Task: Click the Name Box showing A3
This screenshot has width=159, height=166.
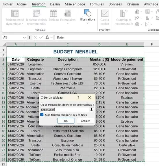Action: [x=12, y=37]
